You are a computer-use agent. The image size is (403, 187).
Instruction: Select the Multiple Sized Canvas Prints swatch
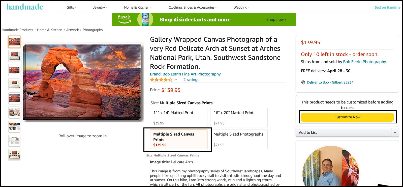[x=178, y=139]
